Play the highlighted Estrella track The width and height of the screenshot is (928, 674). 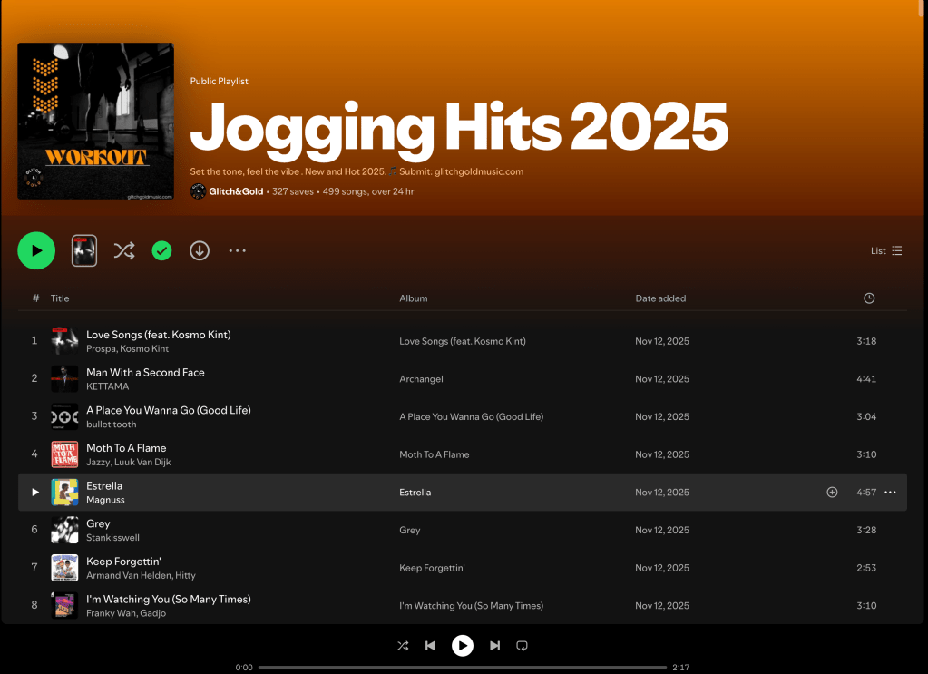tap(34, 493)
